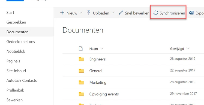Click the Excel export icon
Viewport: 204px width, 105px height.
coord(191,13)
